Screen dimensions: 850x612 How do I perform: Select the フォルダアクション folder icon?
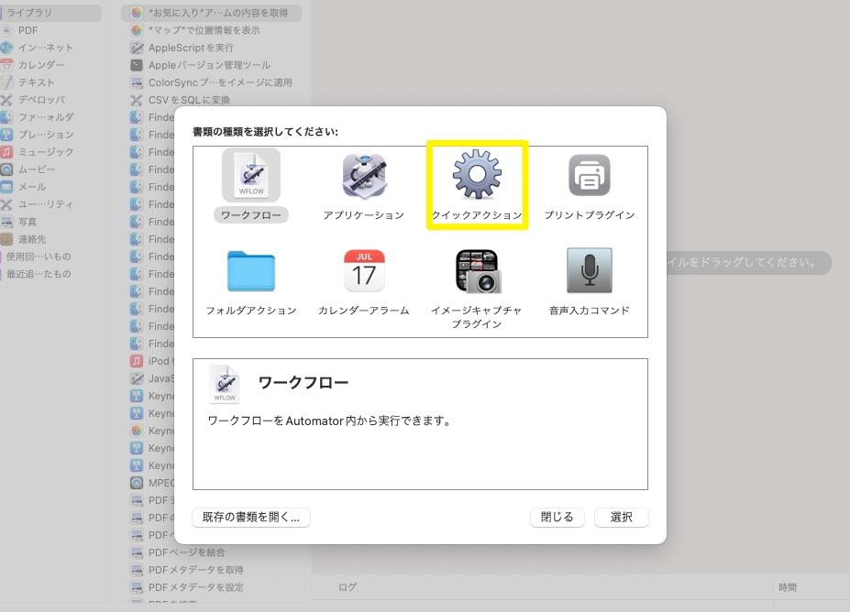[250, 271]
